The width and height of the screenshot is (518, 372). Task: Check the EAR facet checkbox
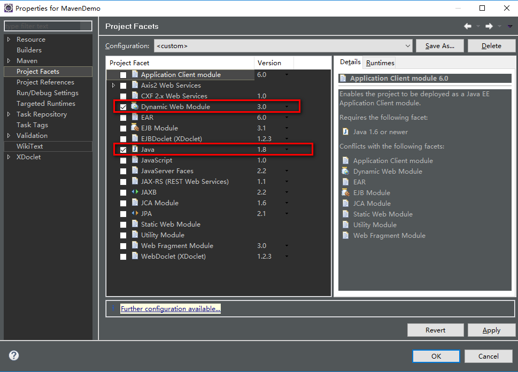click(x=123, y=118)
